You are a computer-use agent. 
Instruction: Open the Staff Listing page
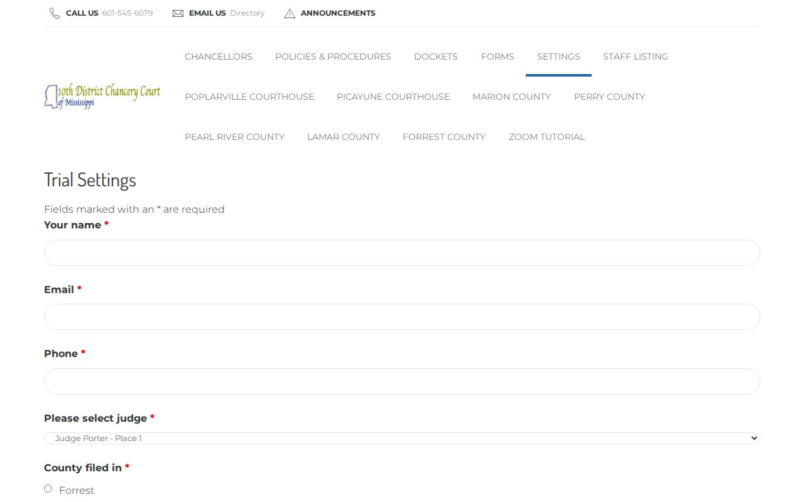pos(636,56)
